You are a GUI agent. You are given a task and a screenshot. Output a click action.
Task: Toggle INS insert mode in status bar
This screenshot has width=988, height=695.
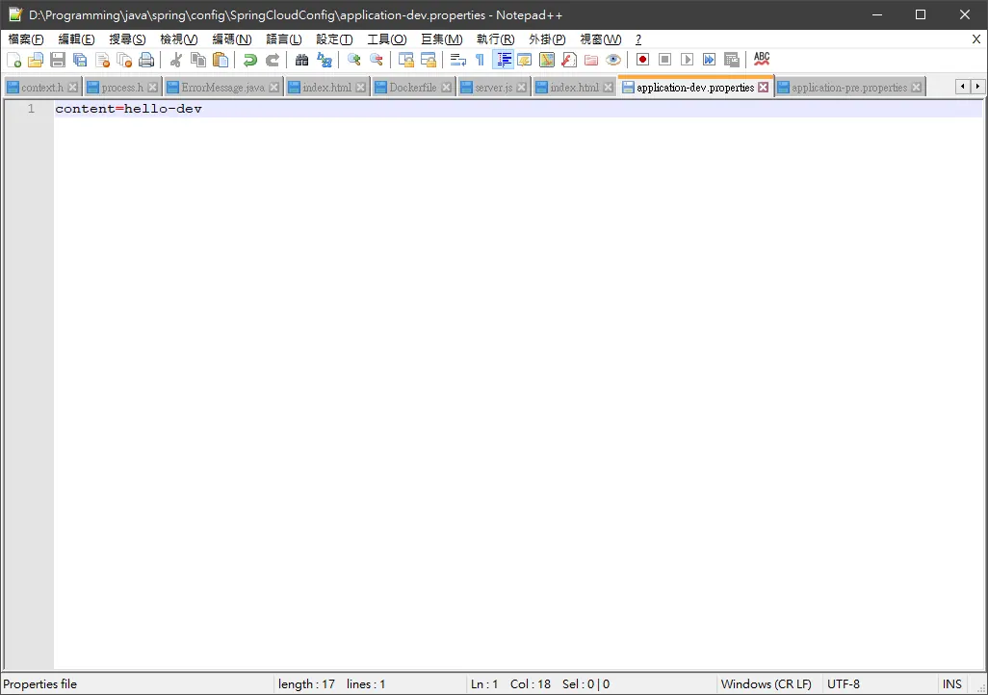click(952, 683)
